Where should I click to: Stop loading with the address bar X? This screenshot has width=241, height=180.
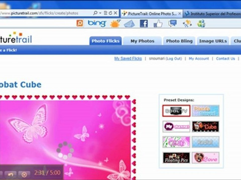point(115,13)
